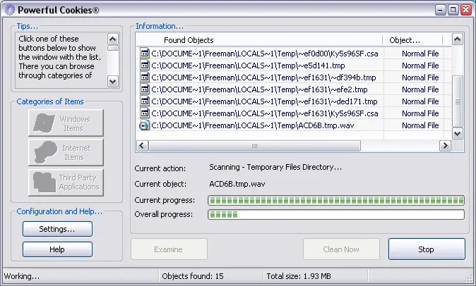This screenshot has width=476, height=286.
Task: Minimize the Powerful Cookies window
Action: tap(440, 10)
